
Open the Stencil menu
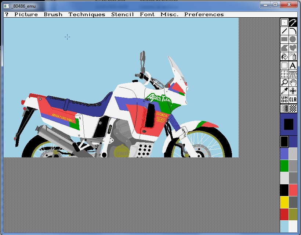click(123, 14)
